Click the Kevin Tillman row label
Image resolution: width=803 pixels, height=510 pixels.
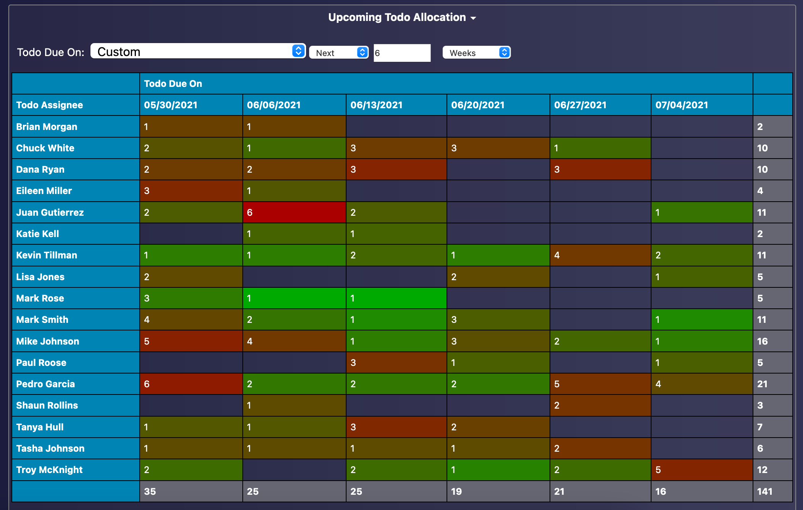76,255
